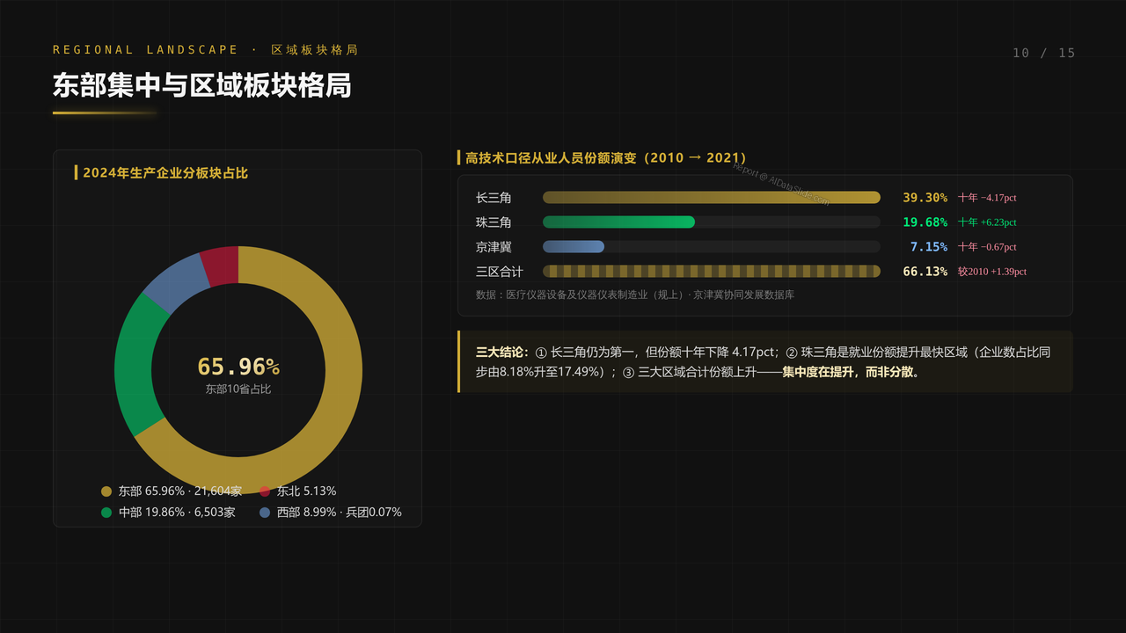Click the 数据 source footnote line
The width and height of the screenshot is (1126, 633).
[x=635, y=295]
